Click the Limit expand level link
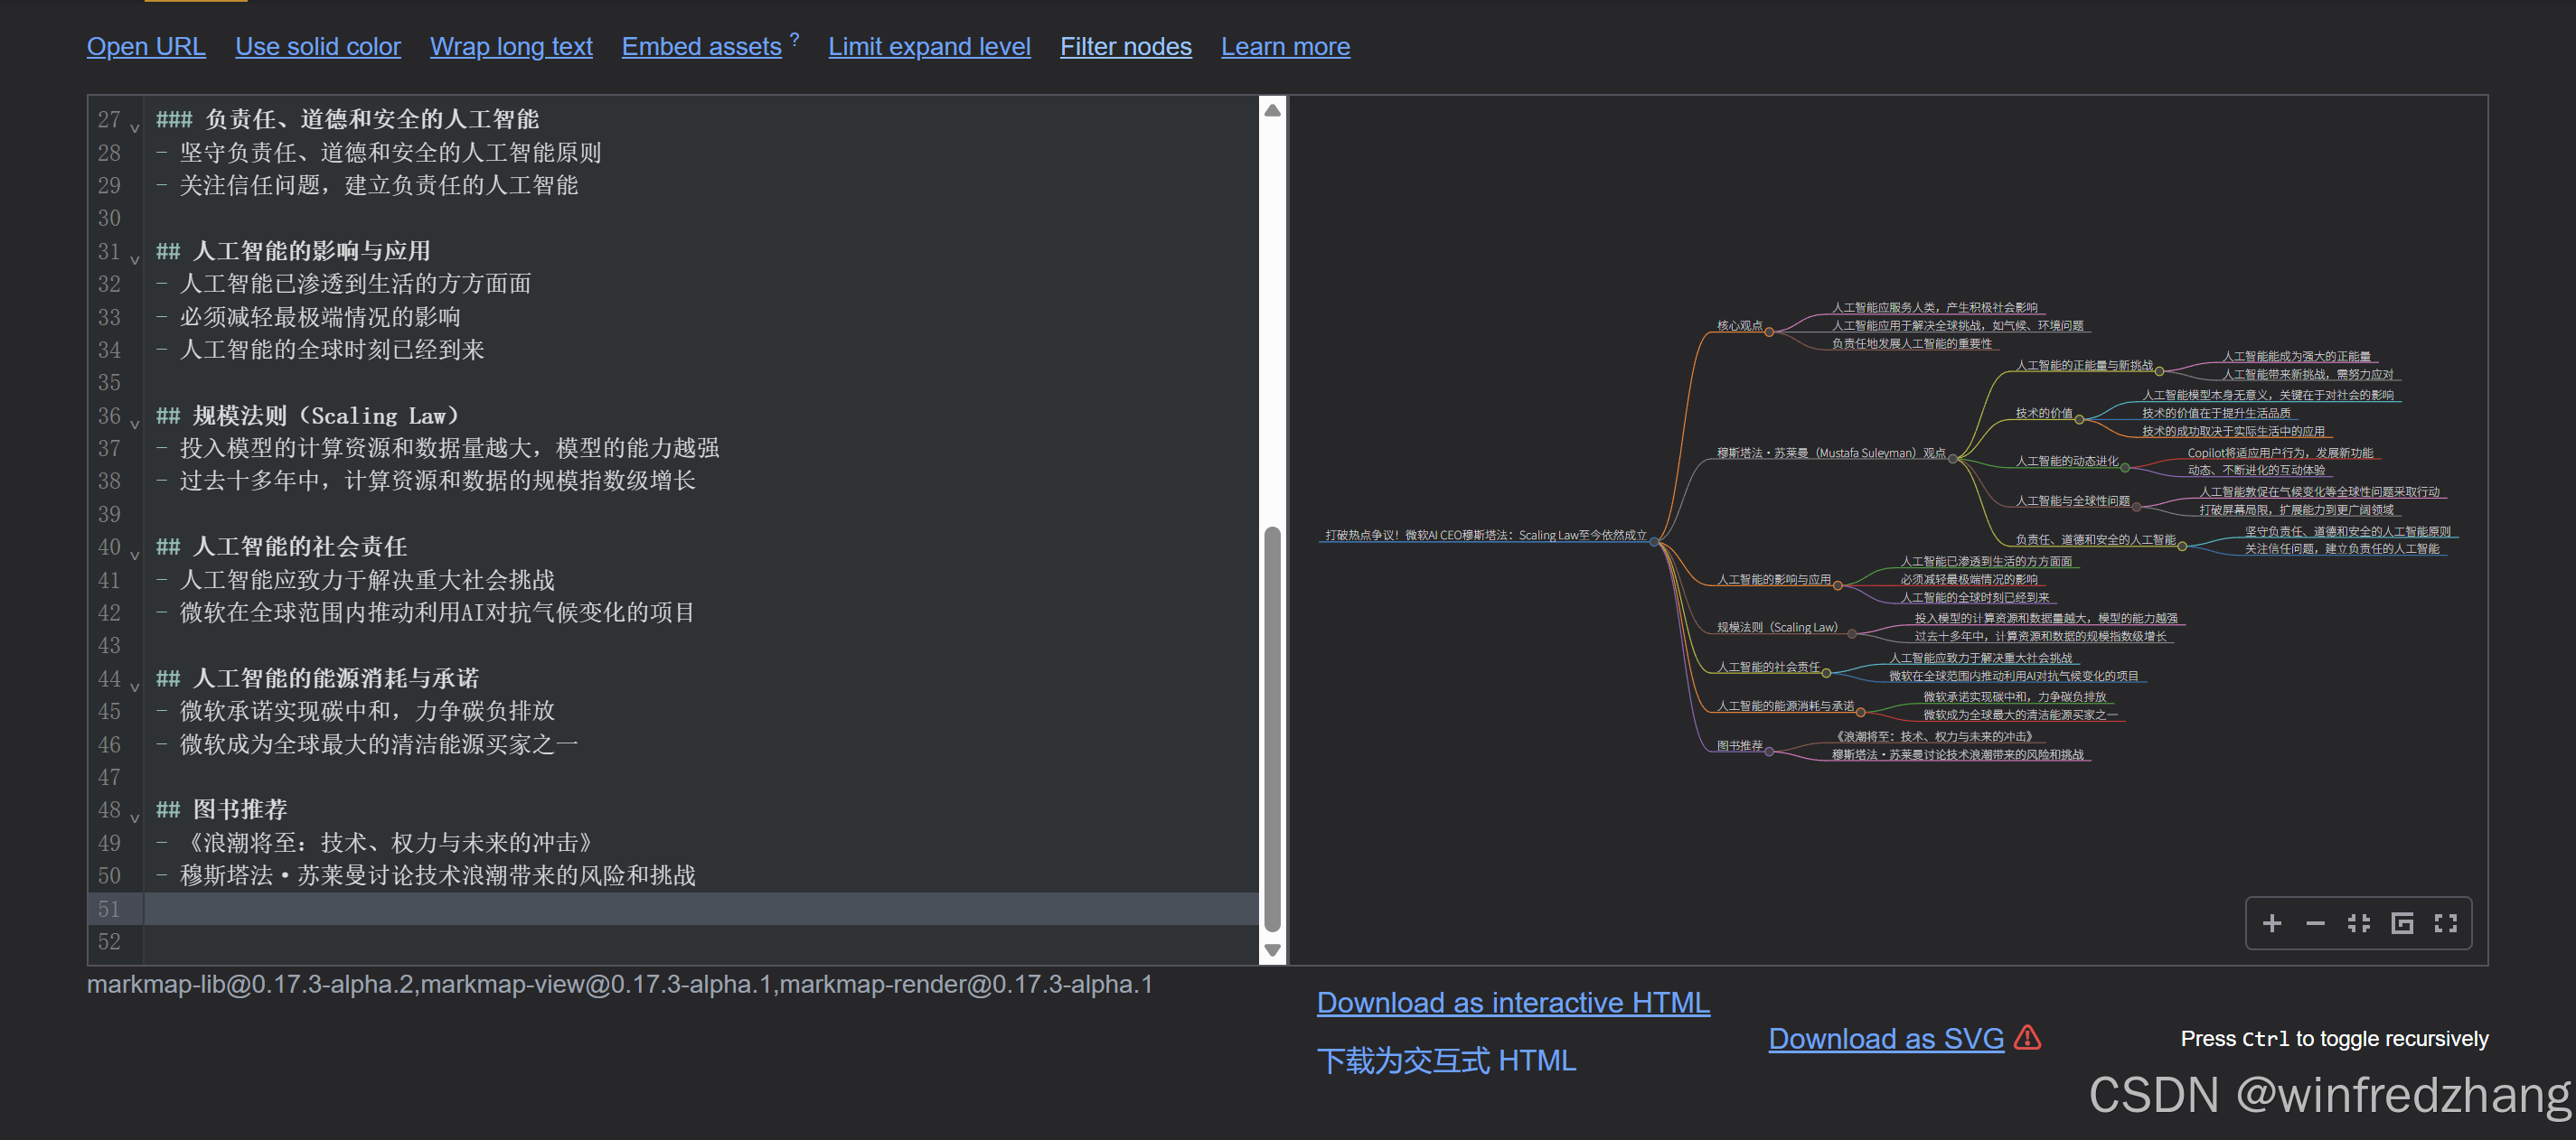The width and height of the screenshot is (2576, 1140). tap(929, 47)
